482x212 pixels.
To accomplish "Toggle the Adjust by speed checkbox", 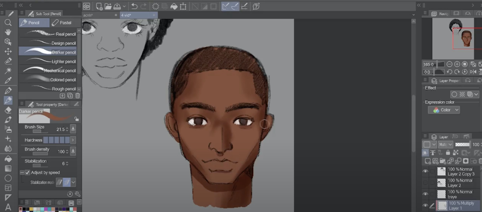I will point(28,172).
